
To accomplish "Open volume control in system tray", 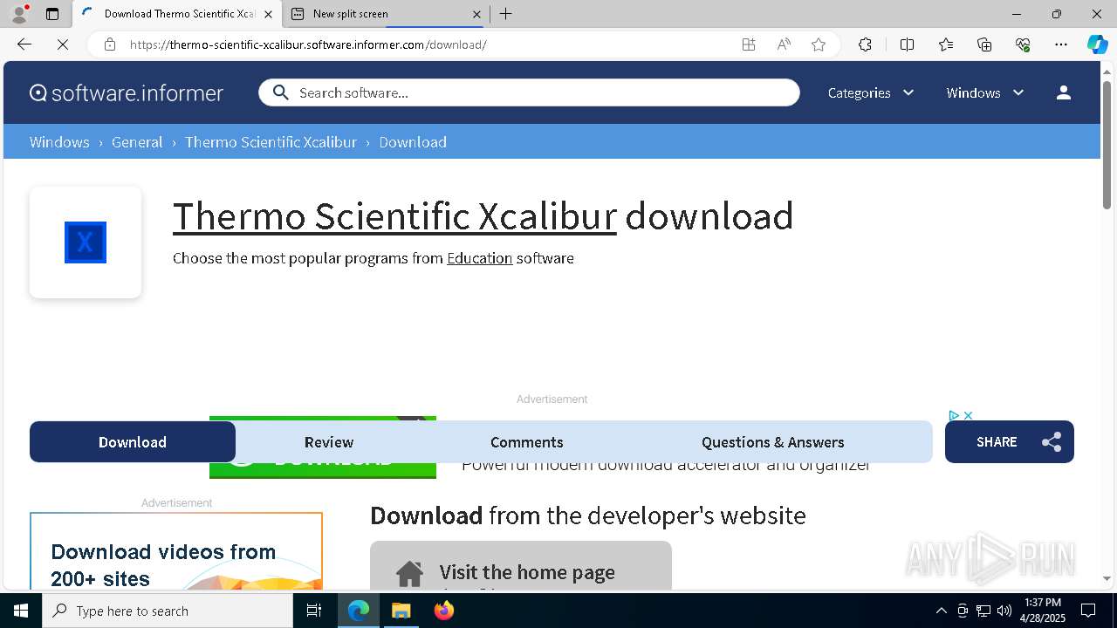I will [x=1004, y=611].
